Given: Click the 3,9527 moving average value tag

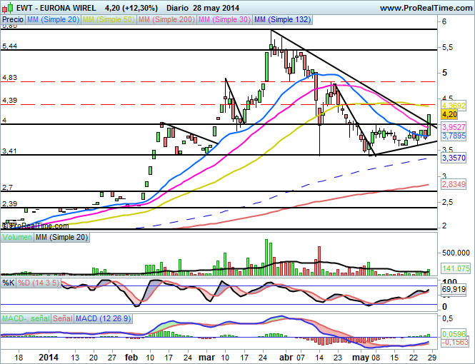Looking at the screenshot, I should coord(454,127).
